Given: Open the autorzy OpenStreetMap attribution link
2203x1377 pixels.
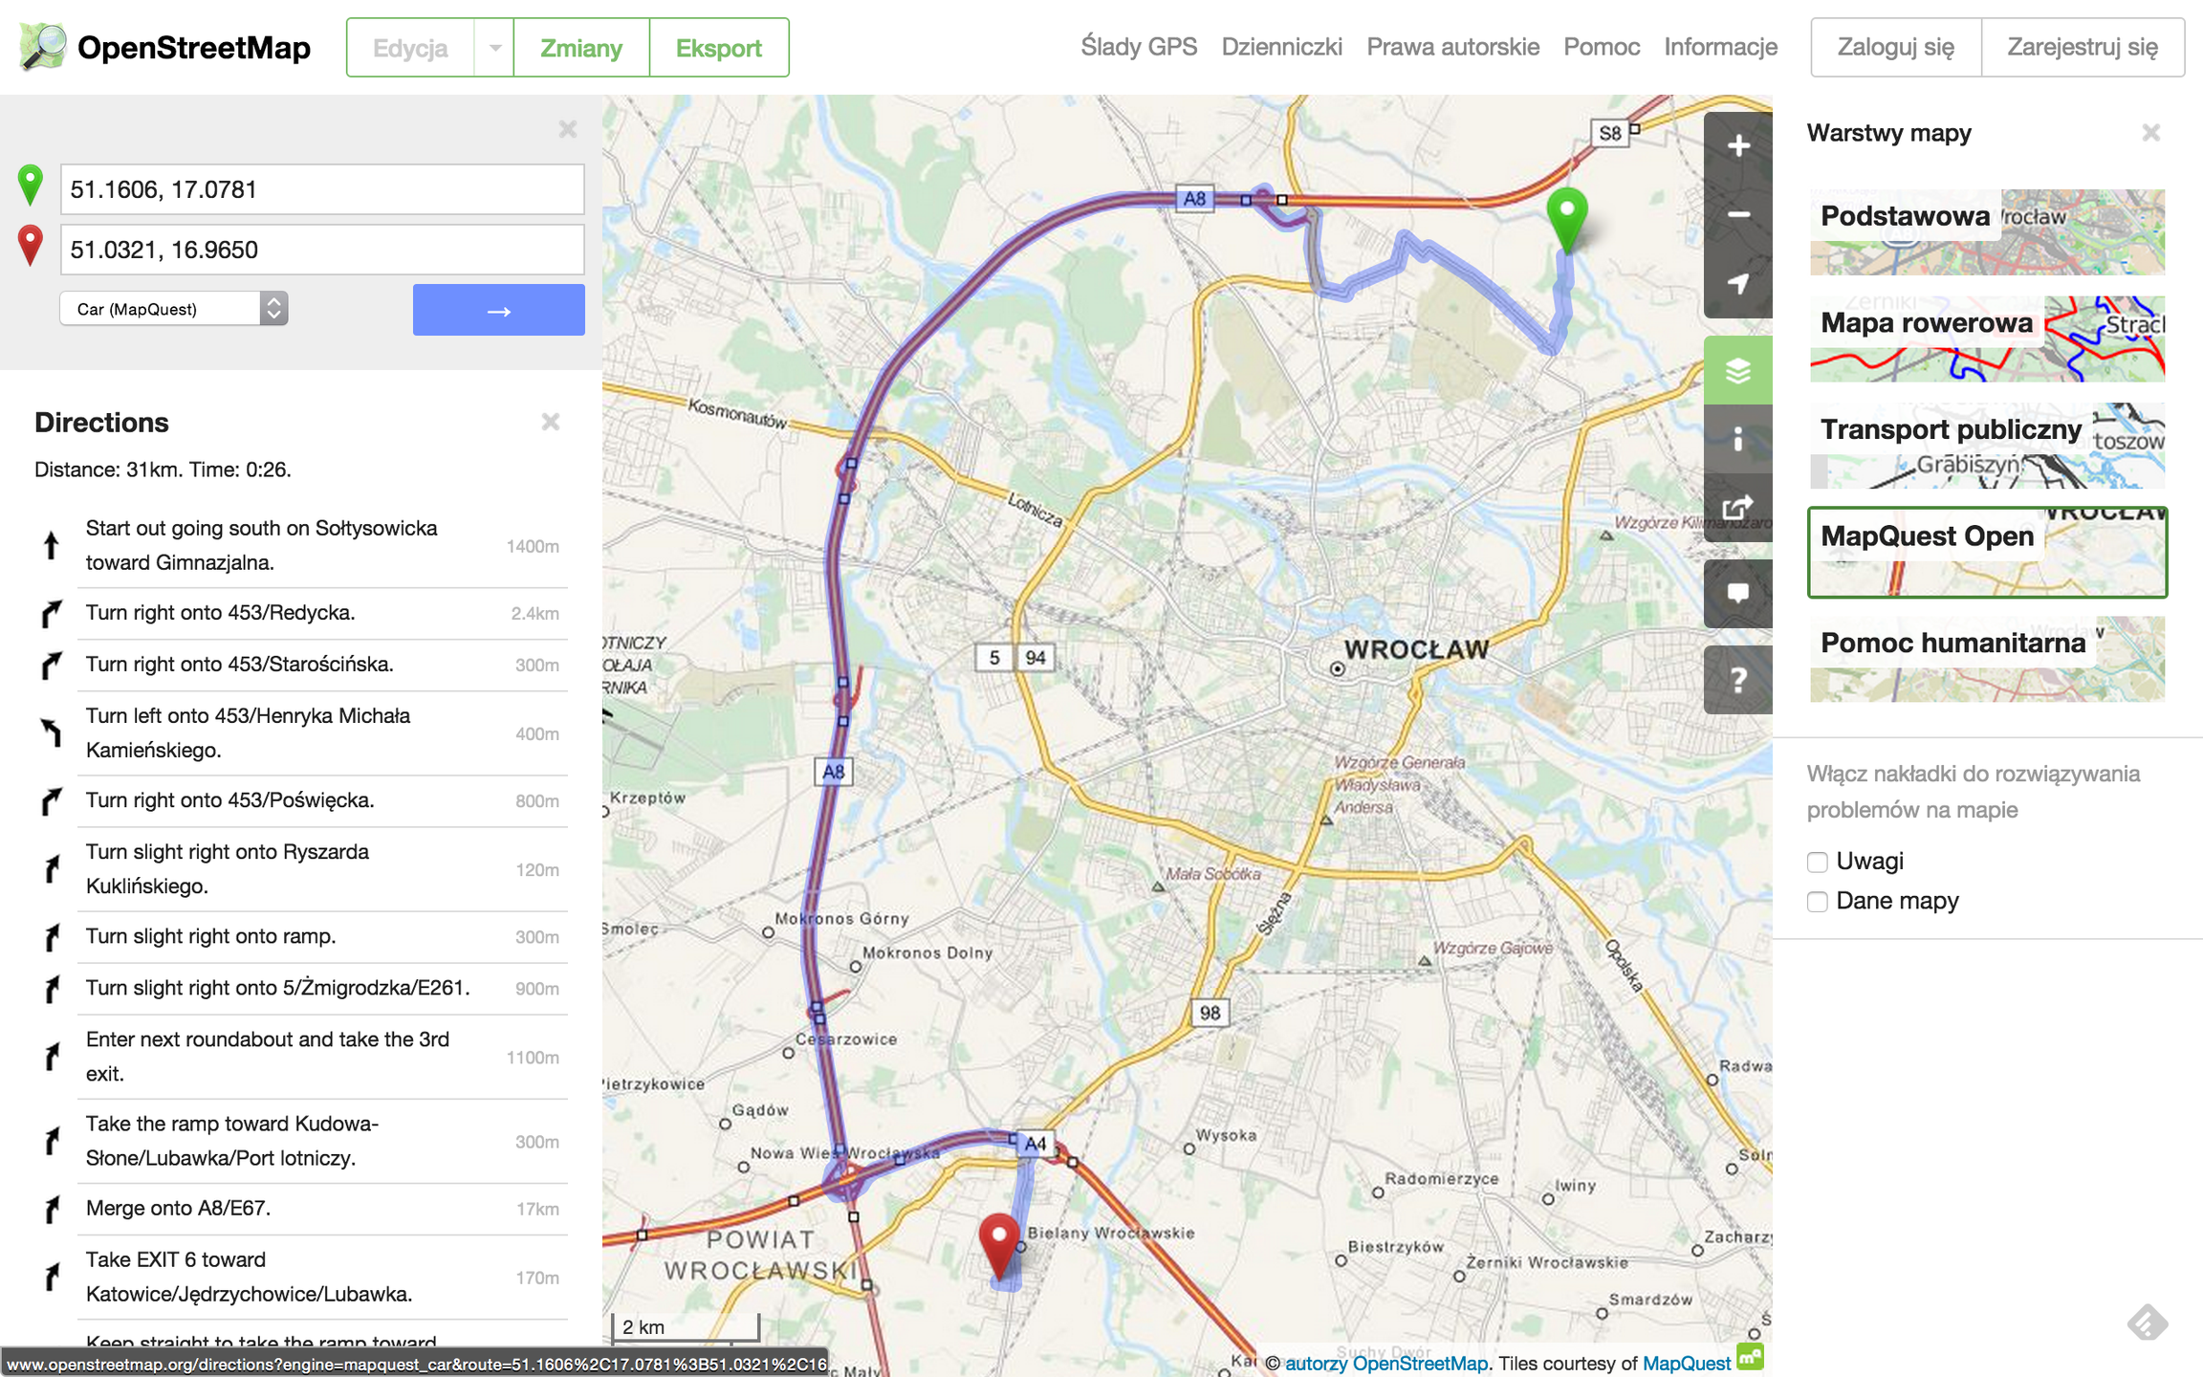Looking at the screenshot, I should point(1386,1364).
